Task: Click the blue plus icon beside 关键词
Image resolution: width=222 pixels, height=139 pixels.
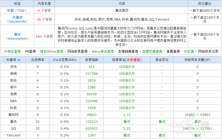Action: (19, 60)
